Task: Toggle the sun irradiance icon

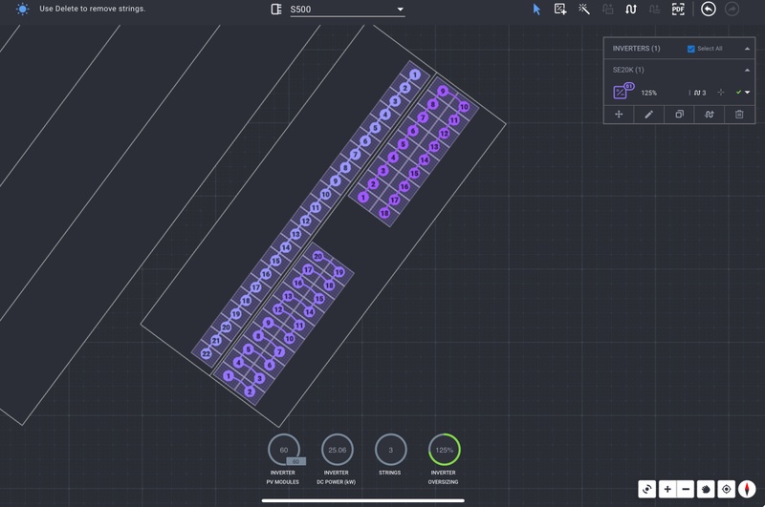Action: point(22,9)
